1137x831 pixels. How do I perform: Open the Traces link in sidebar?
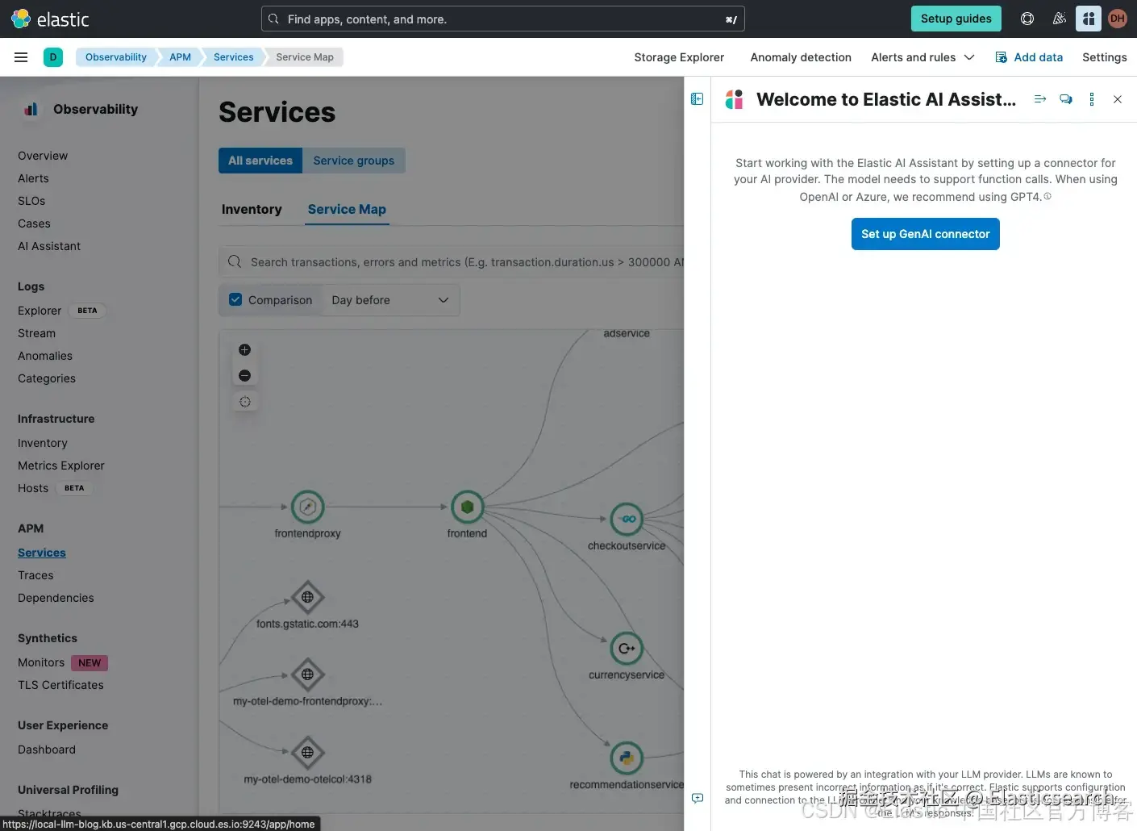35,575
